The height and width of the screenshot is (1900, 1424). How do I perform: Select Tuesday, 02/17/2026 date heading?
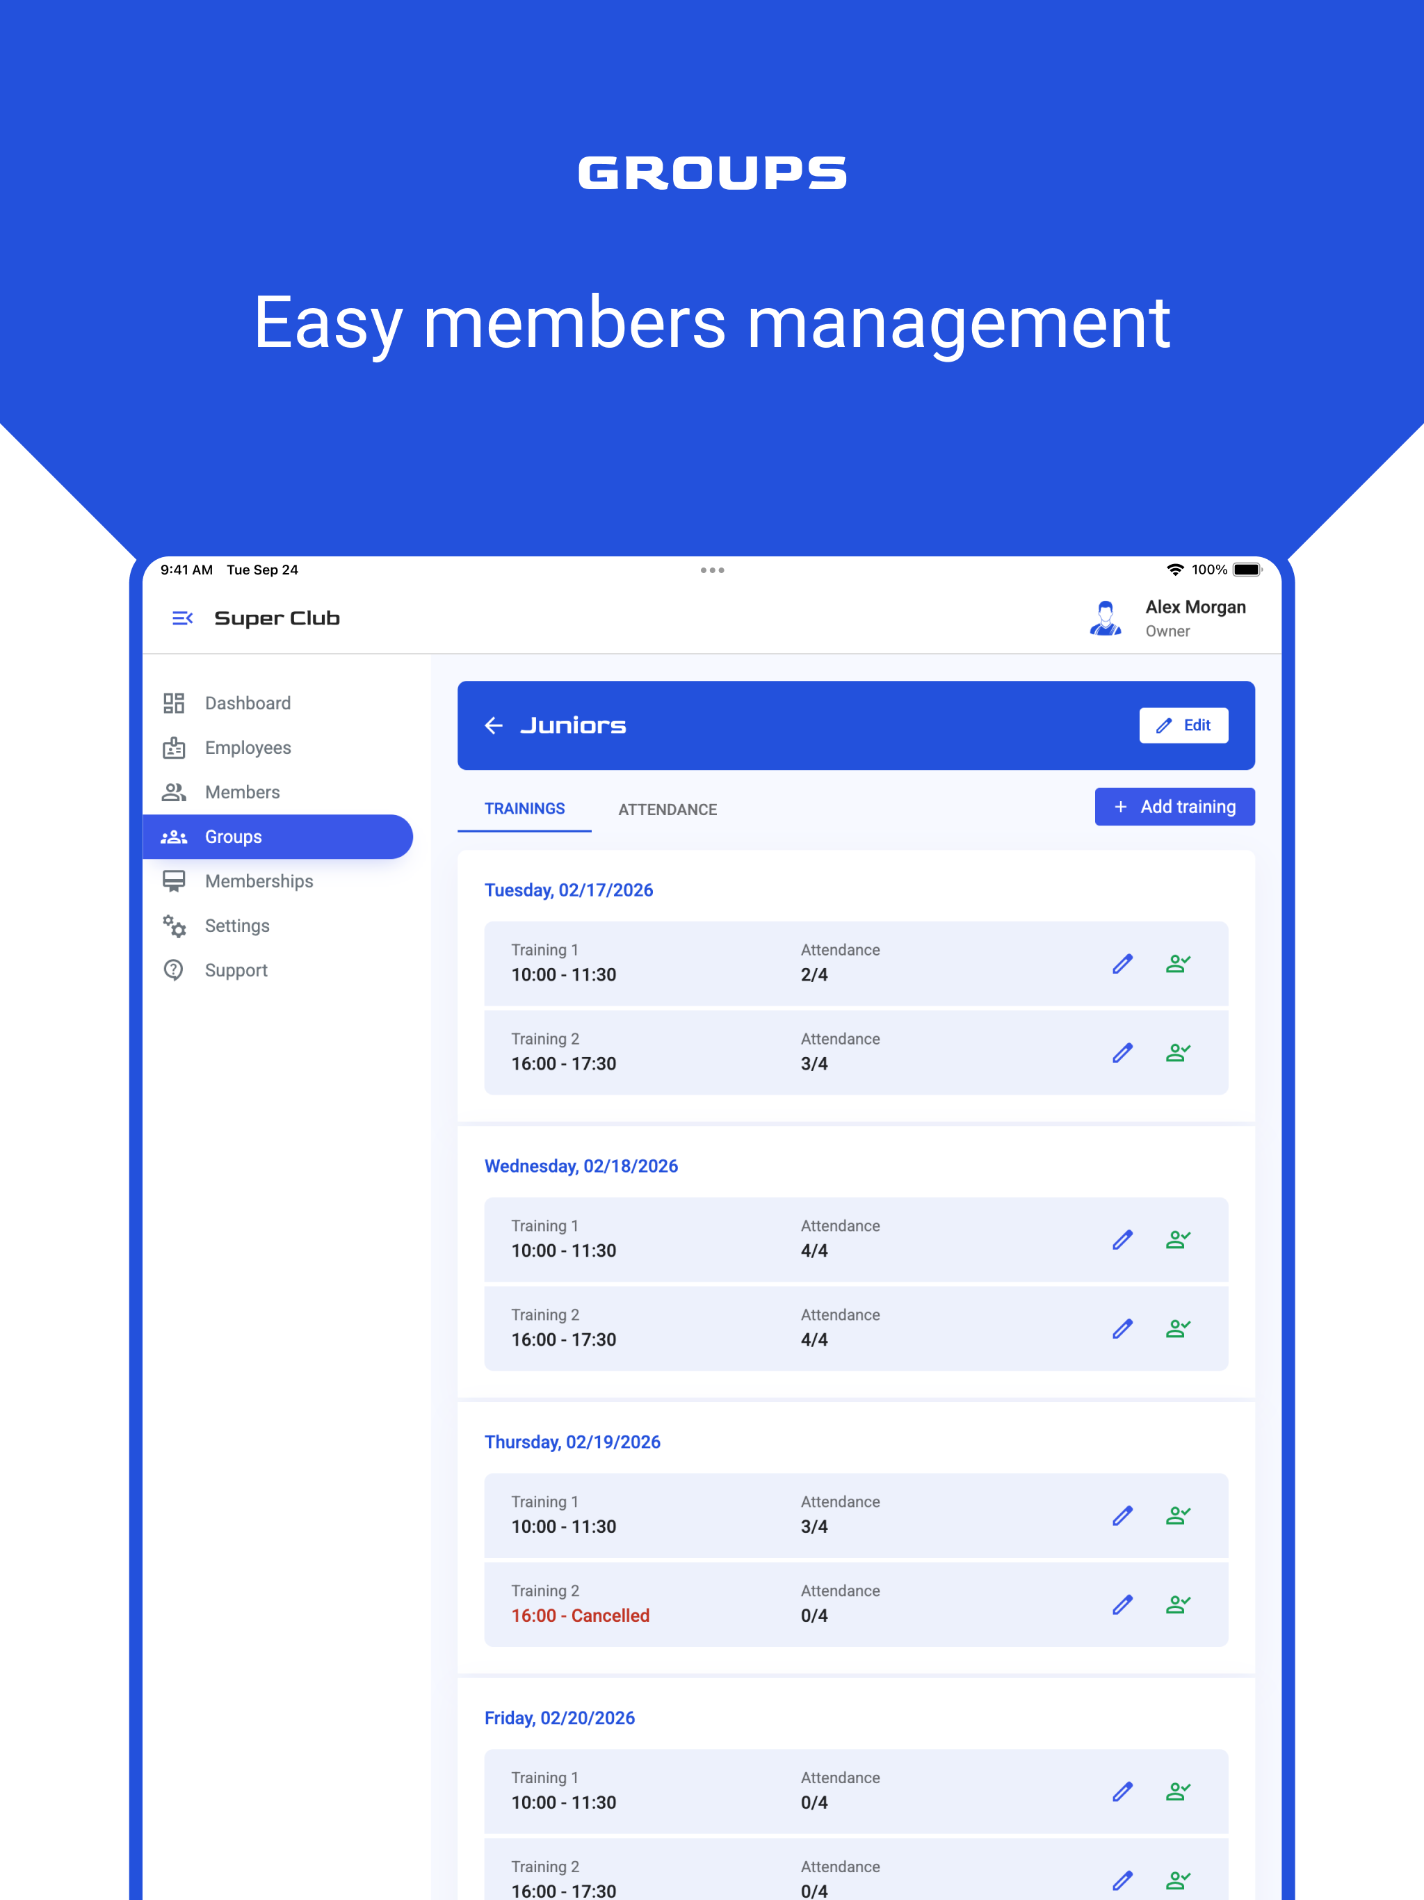(569, 891)
